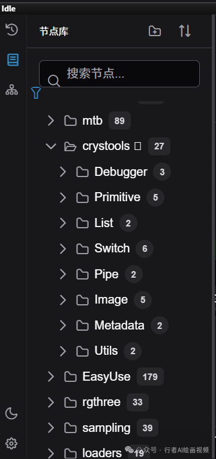The image size is (216, 459).
Task: Collapse the crystools folder chevron
Action: click(x=51, y=146)
